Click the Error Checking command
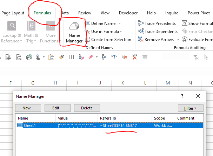Viewport: 213px width, 156px height. (x=197, y=32)
